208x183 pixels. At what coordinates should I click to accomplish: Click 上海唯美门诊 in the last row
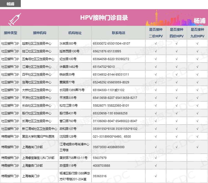click(x=31, y=176)
